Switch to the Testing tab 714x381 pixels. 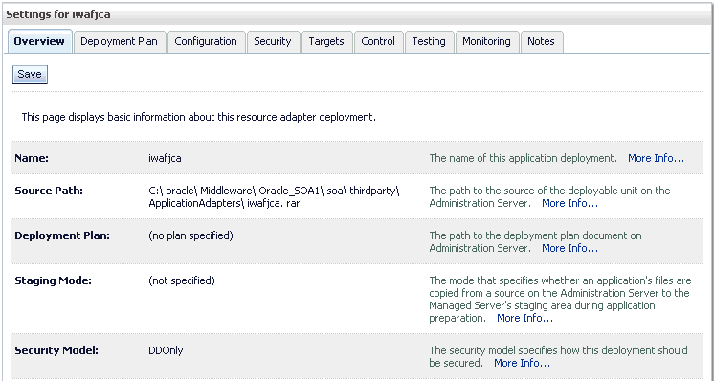(429, 41)
